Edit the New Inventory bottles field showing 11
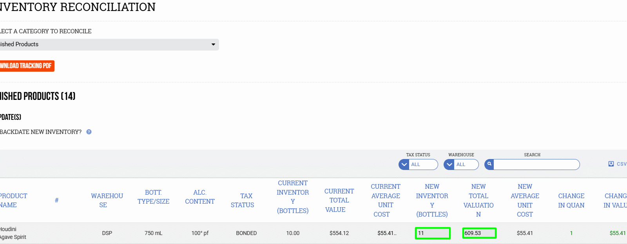Screen dimensions: 627x244 pos(433,233)
